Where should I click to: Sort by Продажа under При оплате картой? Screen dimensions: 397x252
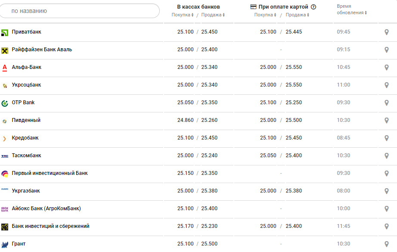pos(298,15)
